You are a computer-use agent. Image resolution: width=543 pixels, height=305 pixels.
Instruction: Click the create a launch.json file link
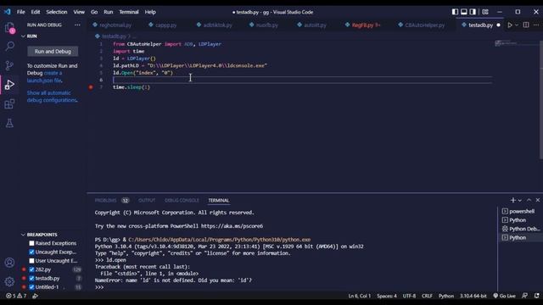44,76
